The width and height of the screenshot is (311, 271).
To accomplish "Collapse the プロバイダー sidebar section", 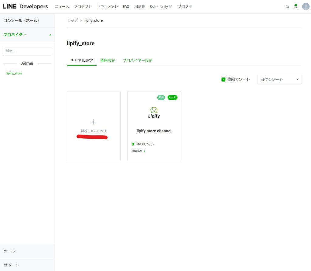I will click(x=27, y=35).
